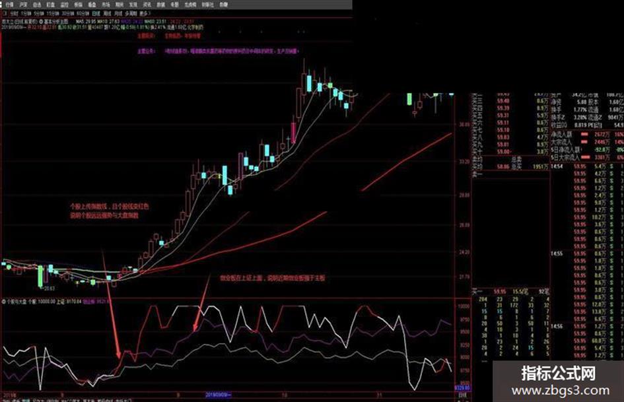
Task: Switch chart to 周线 period
Action: [x=108, y=14]
